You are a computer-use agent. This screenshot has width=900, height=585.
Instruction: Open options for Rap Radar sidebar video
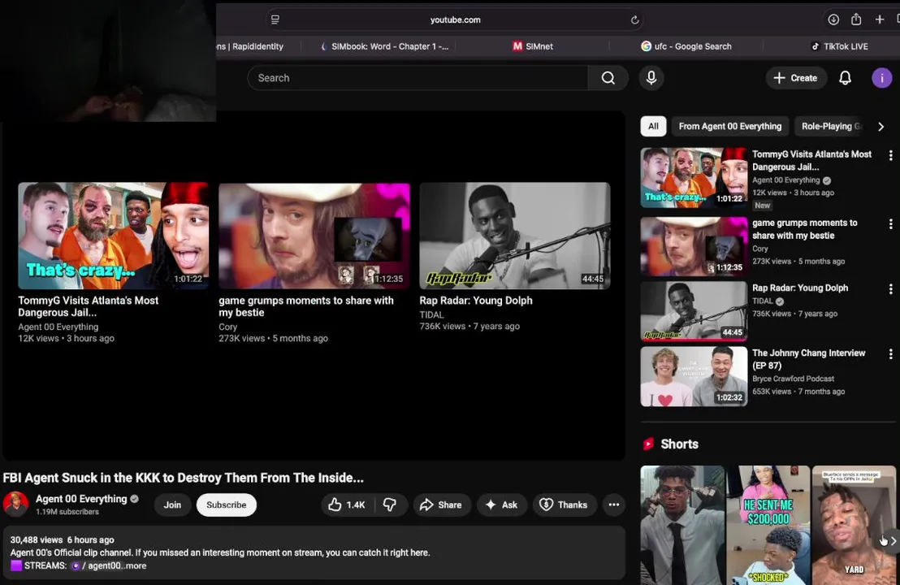tap(890, 288)
